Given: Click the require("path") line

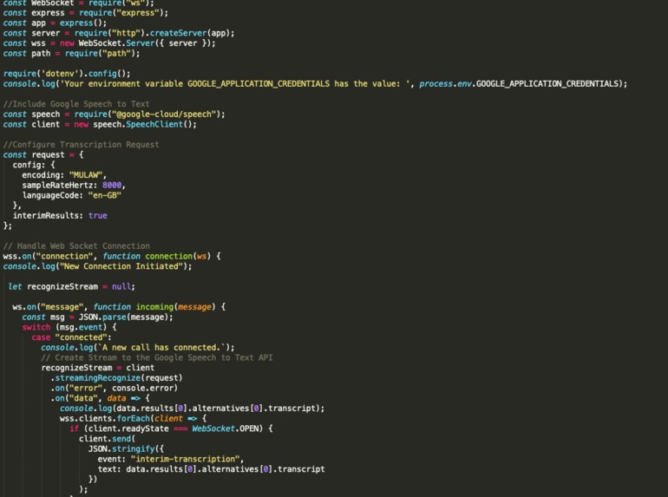Looking at the screenshot, I should 71,54.
